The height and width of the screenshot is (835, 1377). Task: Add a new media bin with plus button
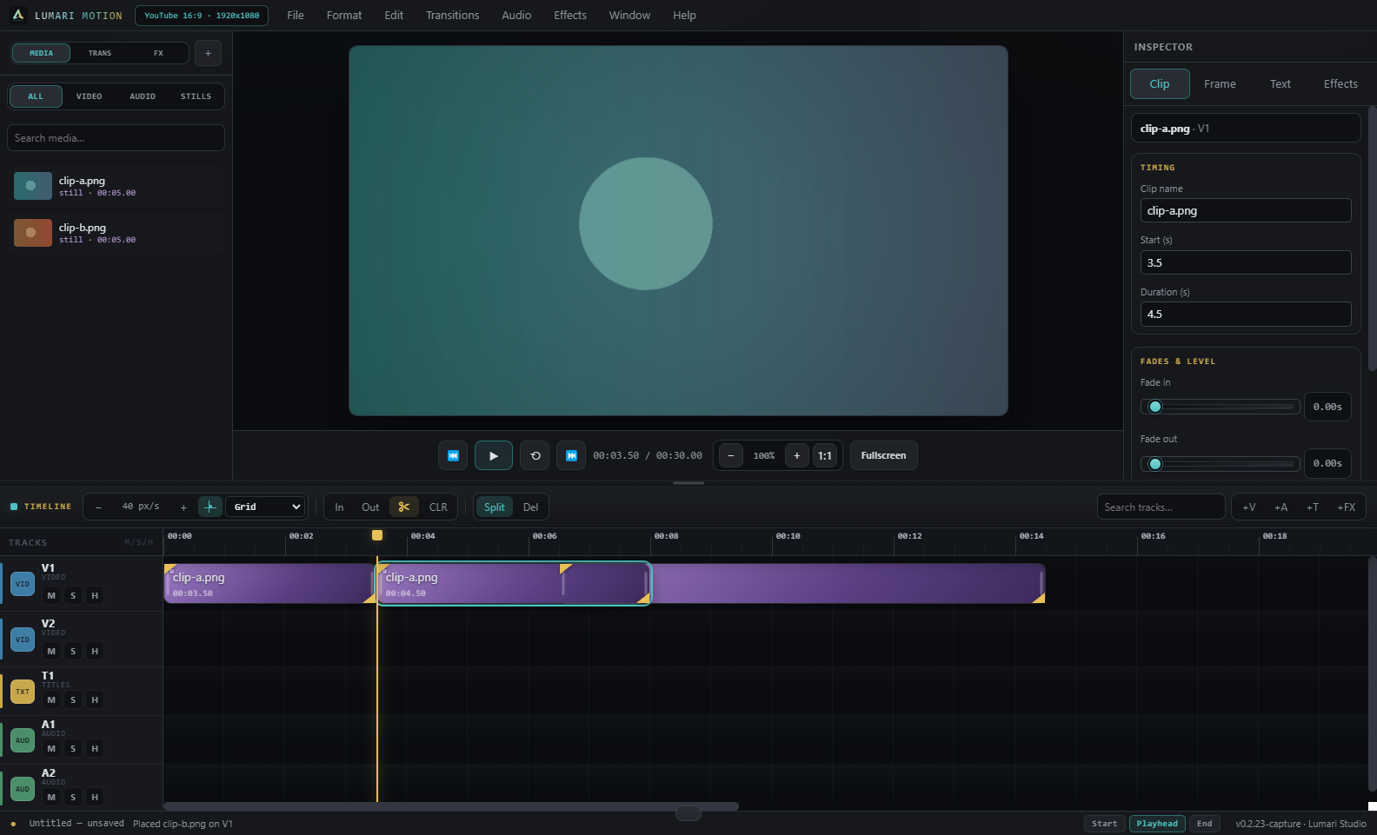coord(208,53)
